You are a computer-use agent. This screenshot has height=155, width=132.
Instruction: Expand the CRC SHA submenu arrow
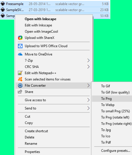pos(88,67)
